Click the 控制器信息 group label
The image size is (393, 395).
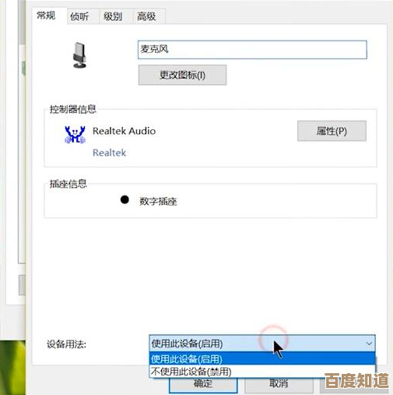pyautogui.click(x=73, y=109)
